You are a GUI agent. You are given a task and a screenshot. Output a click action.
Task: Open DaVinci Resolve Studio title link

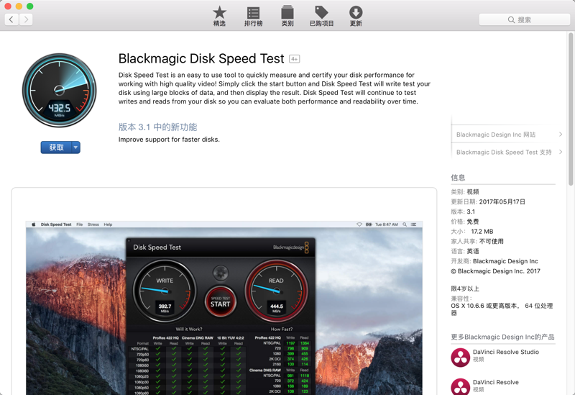[x=506, y=352]
